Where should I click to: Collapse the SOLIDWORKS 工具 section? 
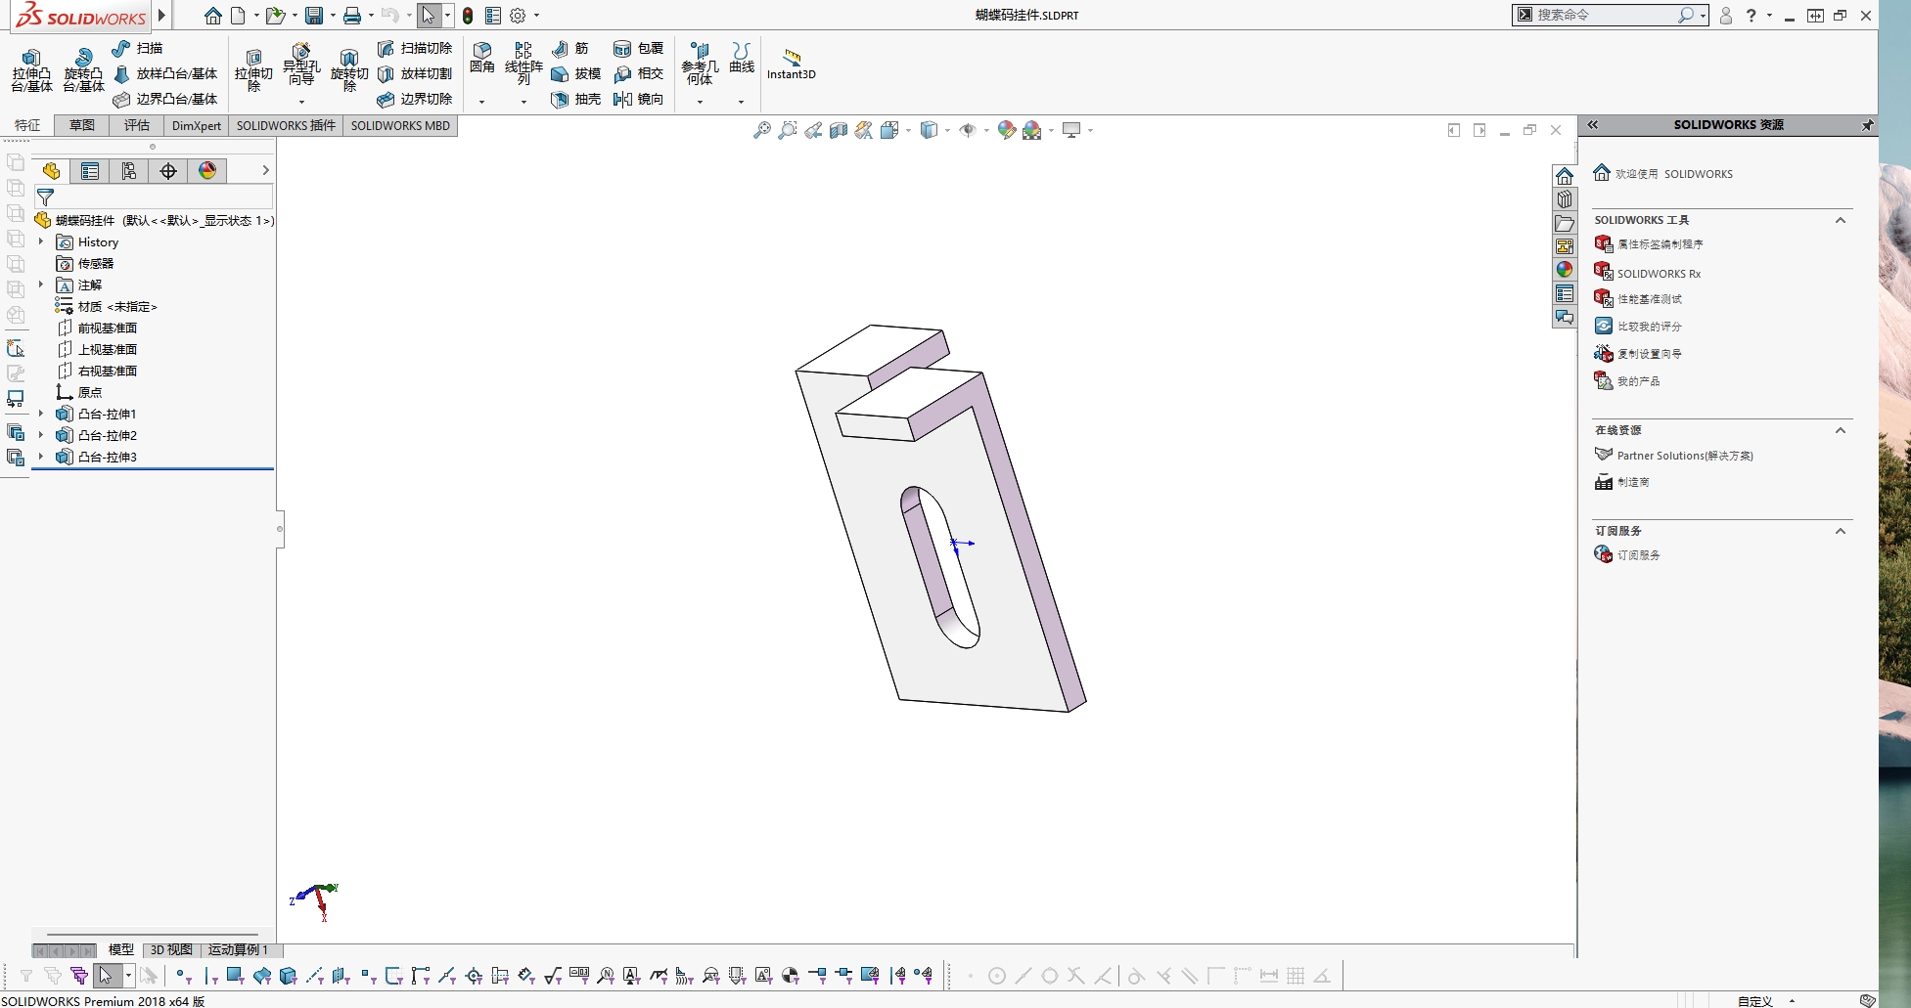point(1841,220)
